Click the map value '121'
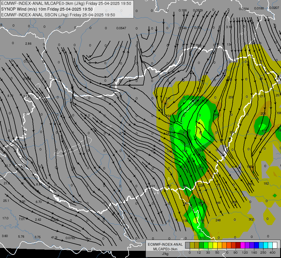This screenshot has width=281, height=258. (x=152, y=186)
